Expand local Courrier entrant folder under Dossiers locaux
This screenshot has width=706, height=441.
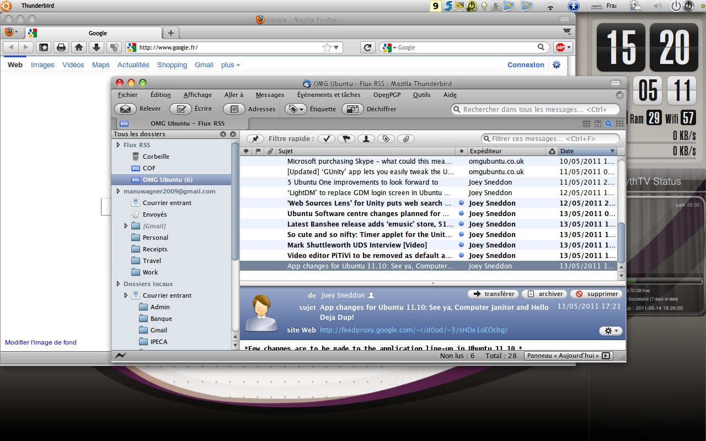coord(126,295)
